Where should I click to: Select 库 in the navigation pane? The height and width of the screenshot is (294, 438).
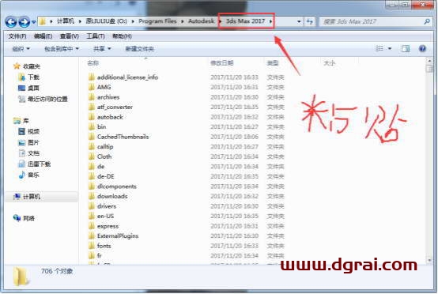click(x=26, y=121)
